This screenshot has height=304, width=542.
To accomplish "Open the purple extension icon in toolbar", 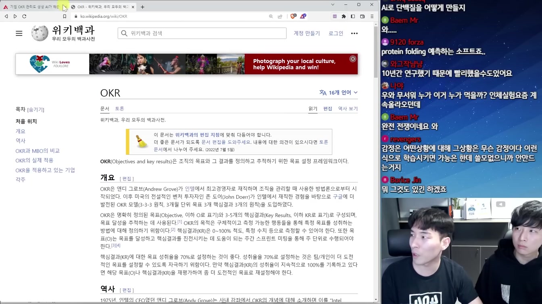I will pyautogui.click(x=335, y=16).
